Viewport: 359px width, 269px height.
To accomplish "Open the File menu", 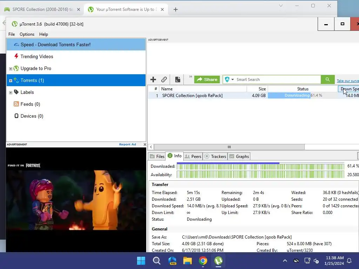I will (12, 34).
